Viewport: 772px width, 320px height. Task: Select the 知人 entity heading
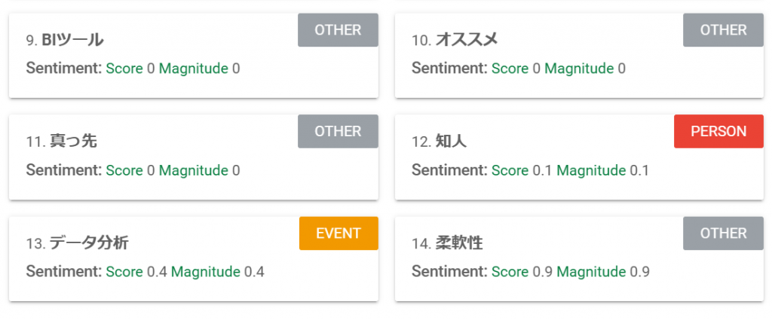440,142
